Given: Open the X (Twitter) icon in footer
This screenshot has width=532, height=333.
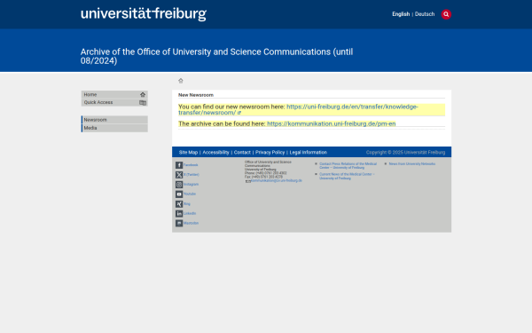Looking at the screenshot, I should click(x=179, y=175).
